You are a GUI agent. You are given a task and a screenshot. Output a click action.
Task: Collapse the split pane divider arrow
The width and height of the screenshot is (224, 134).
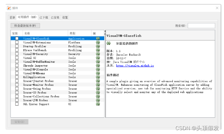(105, 31)
